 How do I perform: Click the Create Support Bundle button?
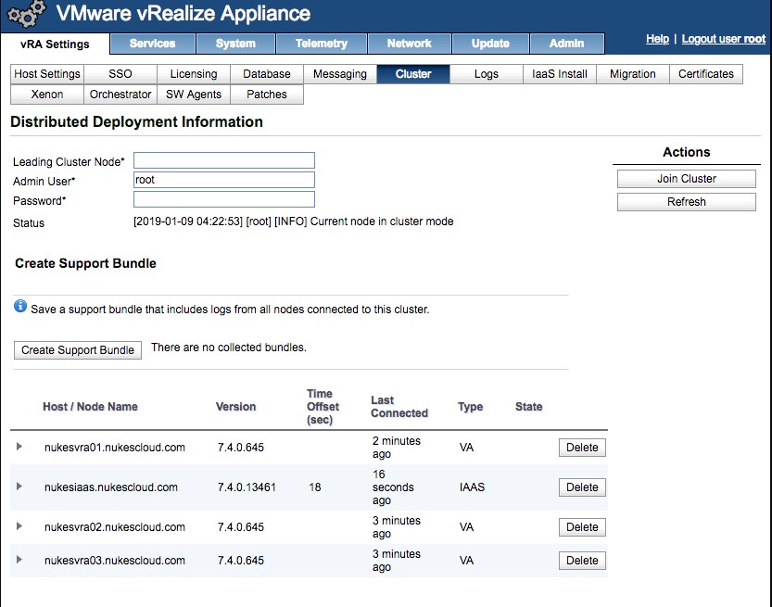click(x=78, y=350)
